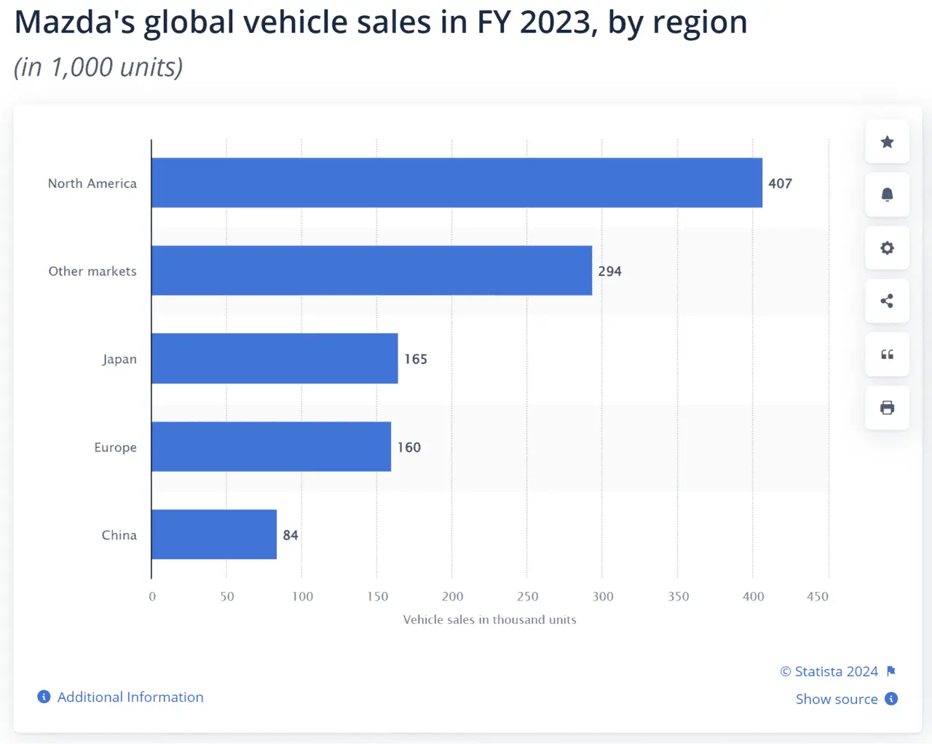The image size is (932, 744).
Task: Click the chart title heading
Action: click(x=381, y=22)
